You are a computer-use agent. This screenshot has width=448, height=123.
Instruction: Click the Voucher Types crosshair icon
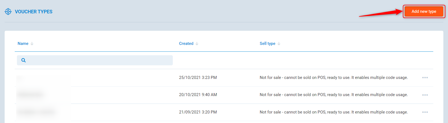click(x=8, y=12)
